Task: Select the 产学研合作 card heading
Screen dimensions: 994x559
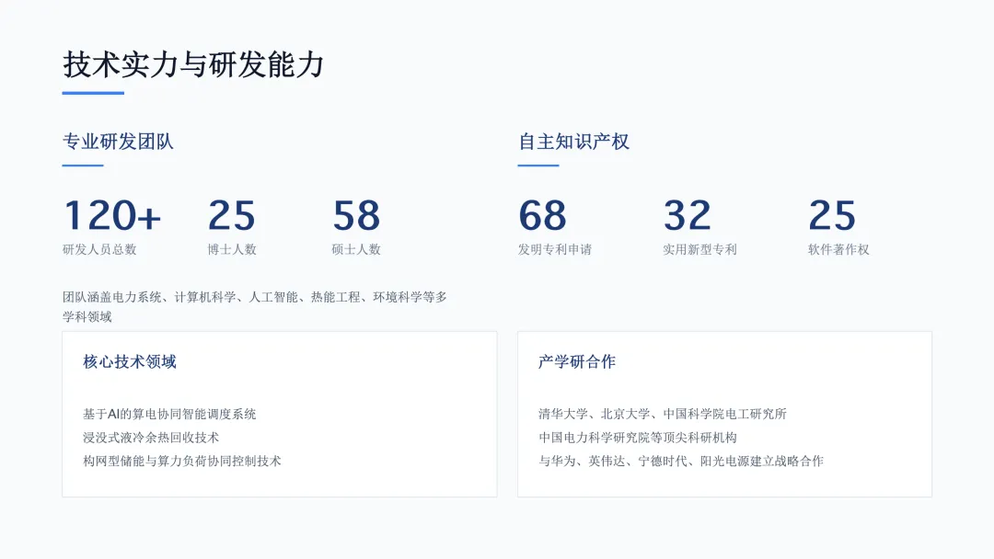Action: click(577, 361)
